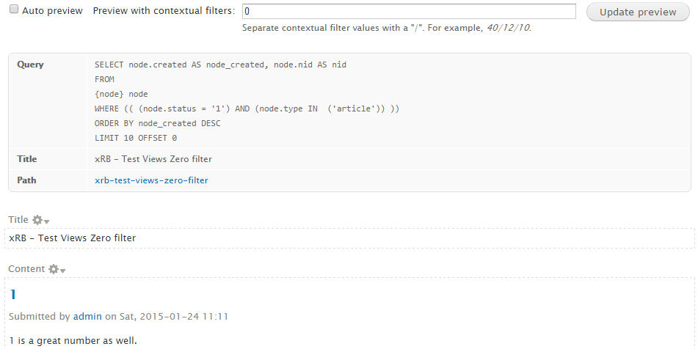This screenshot has height=349, width=698.
Task: Click the WHERE clause line of query
Action: pyautogui.click(x=247, y=109)
